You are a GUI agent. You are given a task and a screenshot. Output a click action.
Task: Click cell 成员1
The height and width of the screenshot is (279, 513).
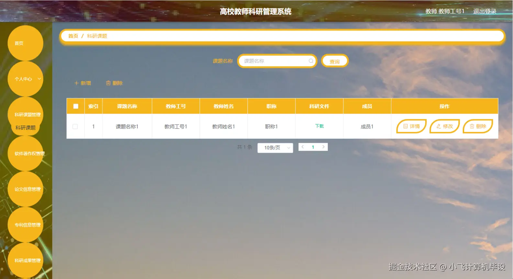pyautogui.click(x=367, y=126)
